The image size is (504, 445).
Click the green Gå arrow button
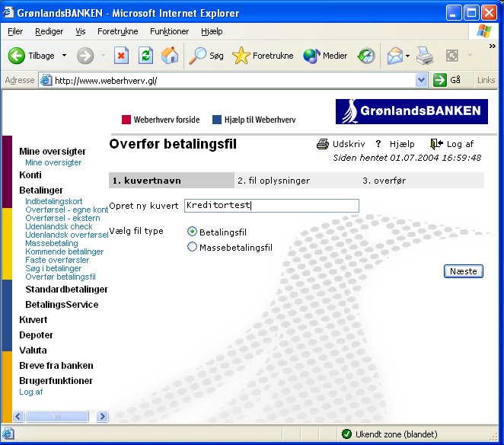(x=440, y=80)
